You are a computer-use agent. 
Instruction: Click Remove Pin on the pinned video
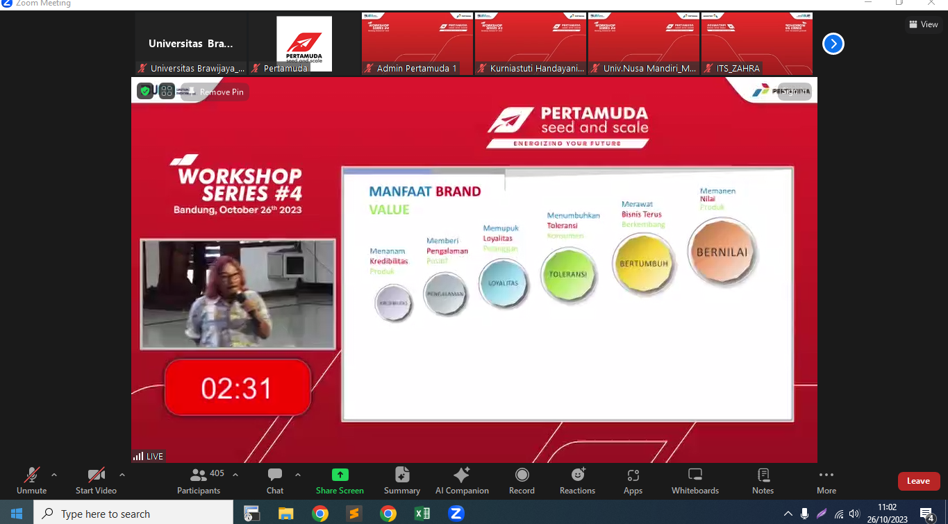[215, 92]
